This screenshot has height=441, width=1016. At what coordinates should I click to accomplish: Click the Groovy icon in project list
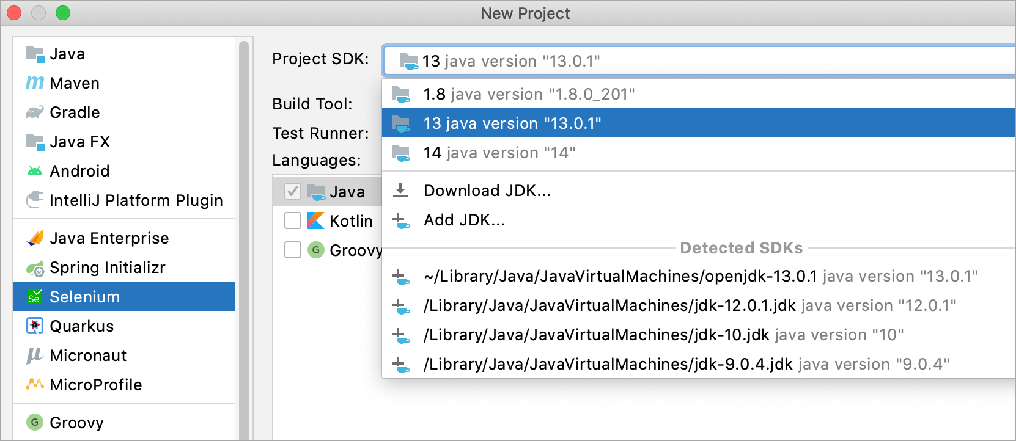(x=35, y=422)
